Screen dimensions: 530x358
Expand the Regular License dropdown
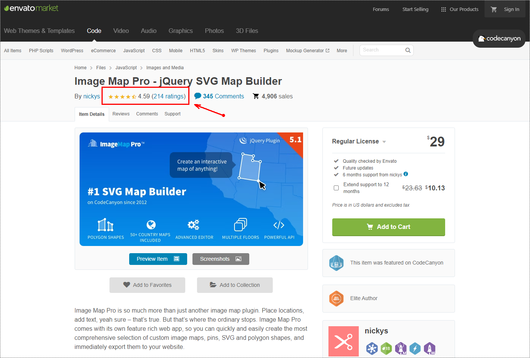click(384, 142)
